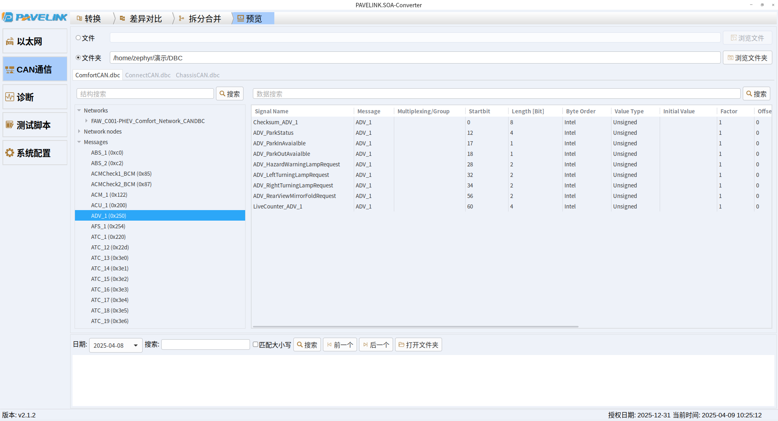Viewport: 778px width, 421px height.
Task: Select the 文件夹 radio button
Action: click(x=78, y=57)
